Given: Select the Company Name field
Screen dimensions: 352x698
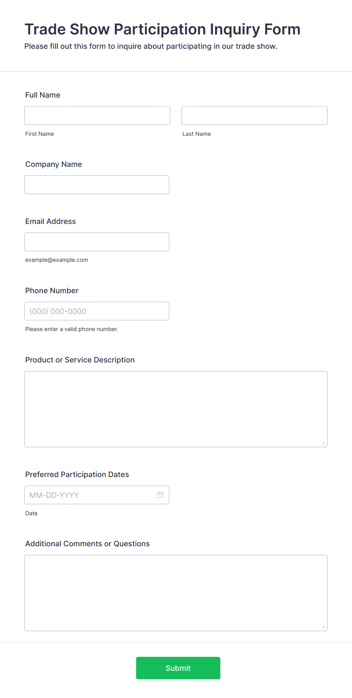Looking at the screenshot, I should [97, 185].
